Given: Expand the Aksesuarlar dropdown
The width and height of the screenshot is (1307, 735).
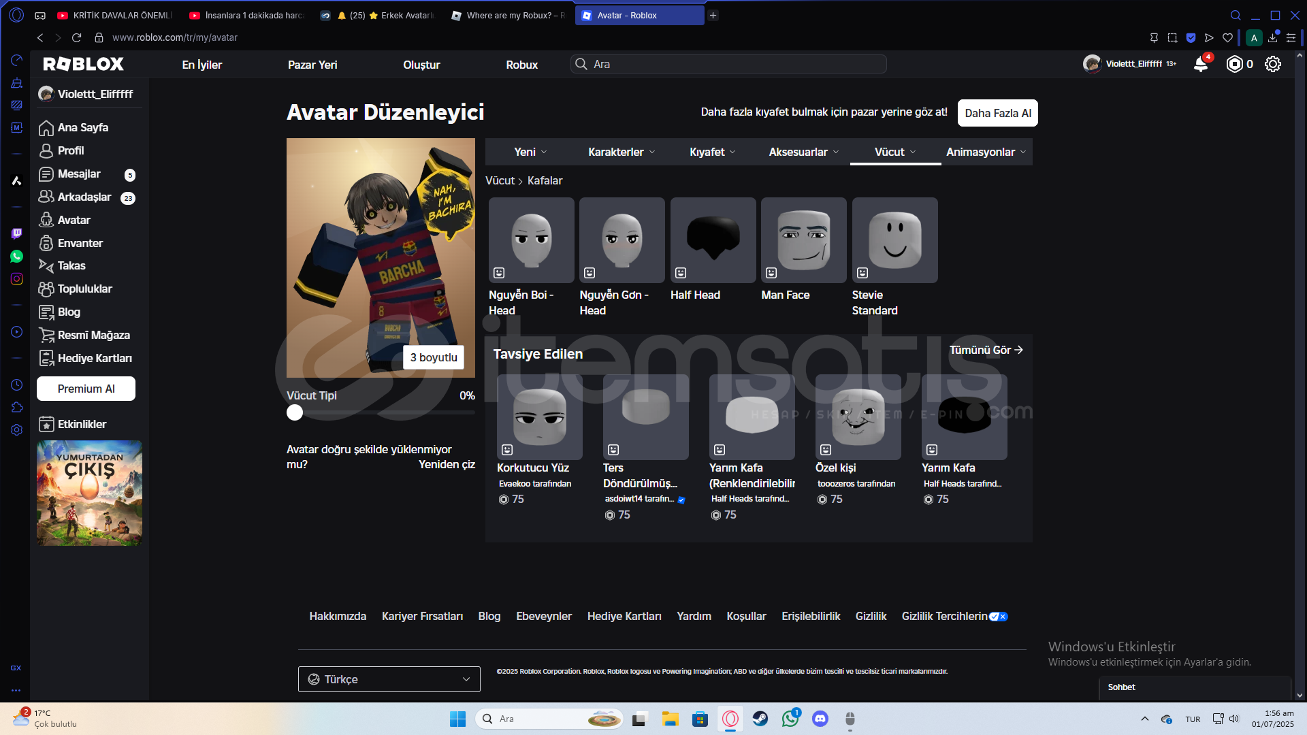Looking at the screenshot, I should tap(803, 152).
